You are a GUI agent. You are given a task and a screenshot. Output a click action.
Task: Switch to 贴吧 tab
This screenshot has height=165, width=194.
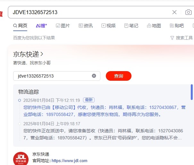(x=177, y=26)
